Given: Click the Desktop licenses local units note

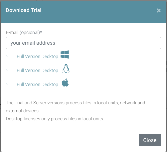Looking at the screenshot, I should click(55, 119).
